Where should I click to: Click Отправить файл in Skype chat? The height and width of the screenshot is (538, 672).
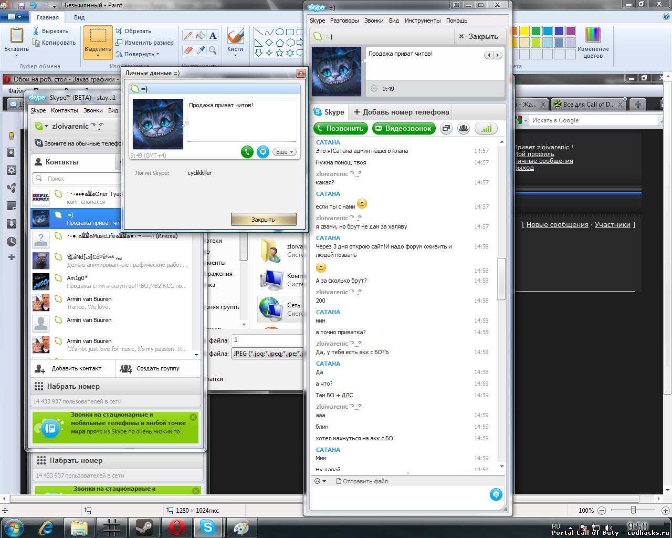pos(362,481)
